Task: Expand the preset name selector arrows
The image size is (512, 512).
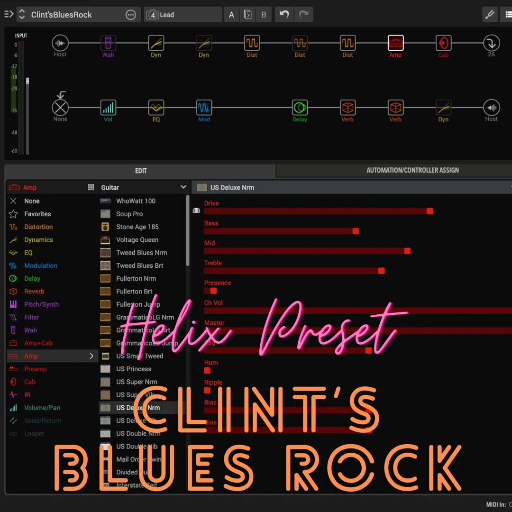Action: 22,14
